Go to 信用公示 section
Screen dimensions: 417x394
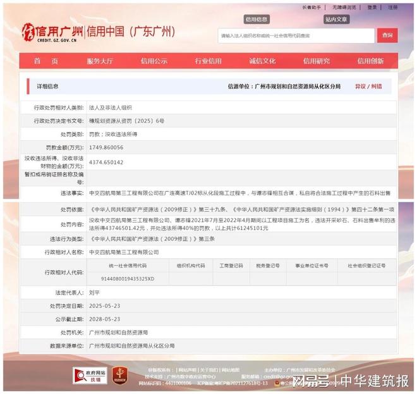click(x=154, y=61)
